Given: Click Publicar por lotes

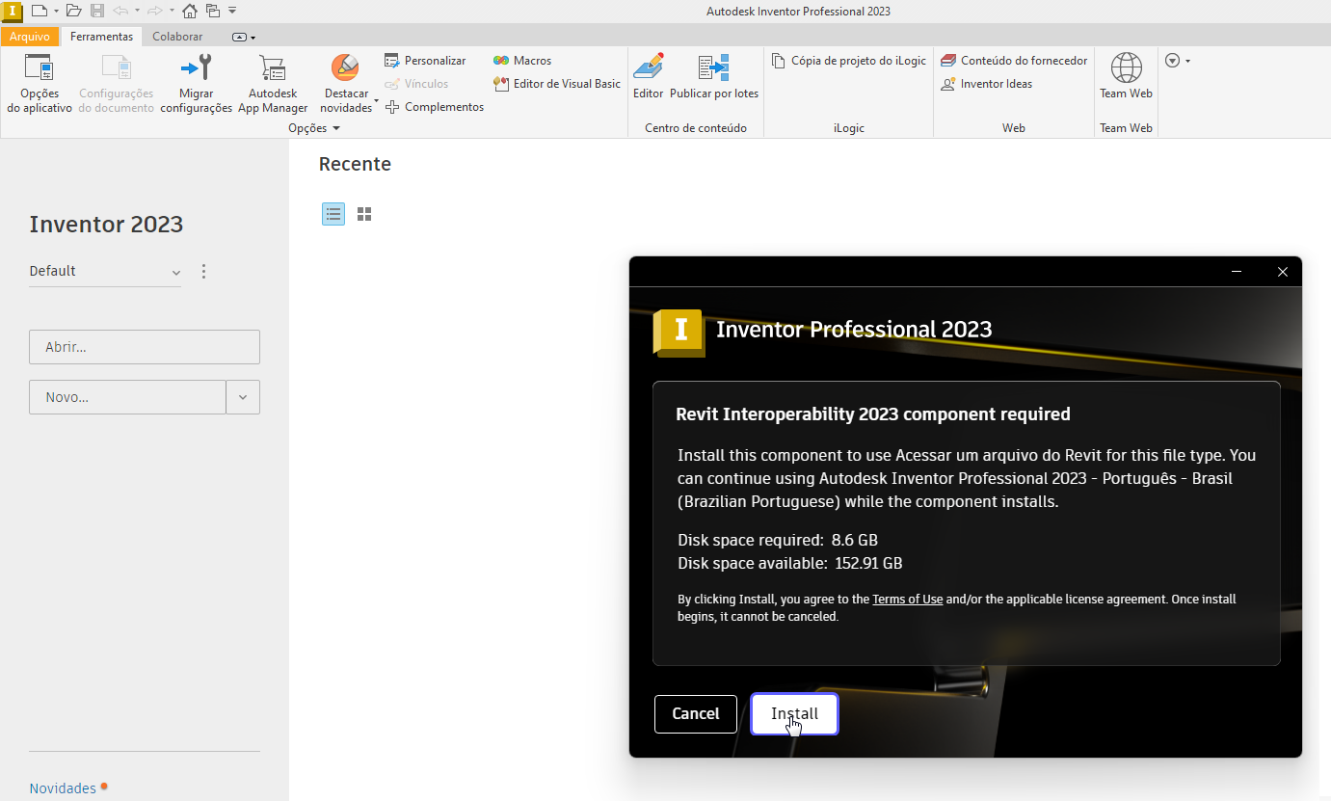Looking at the screenshot, I should tap(714, 76).
